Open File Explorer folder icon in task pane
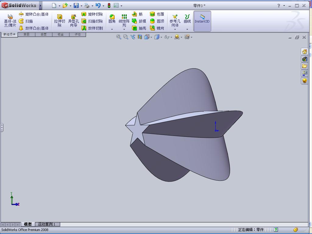The image size is (312, 234). pos(304,66)
